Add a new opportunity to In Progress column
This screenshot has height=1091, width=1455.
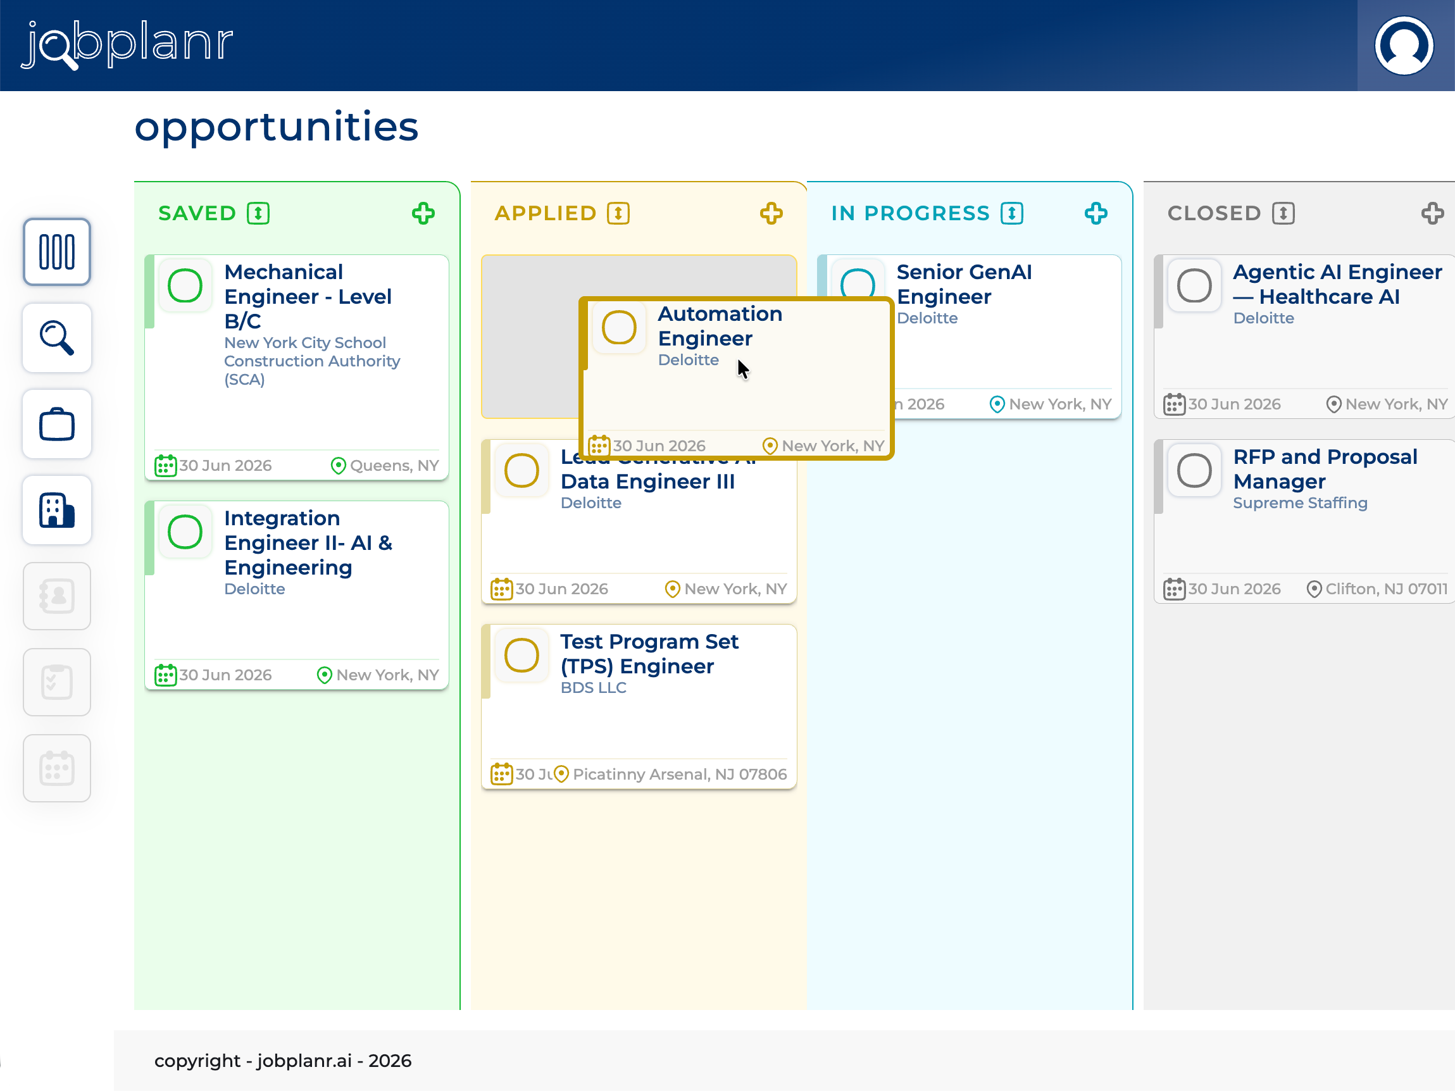(1096, 213)
